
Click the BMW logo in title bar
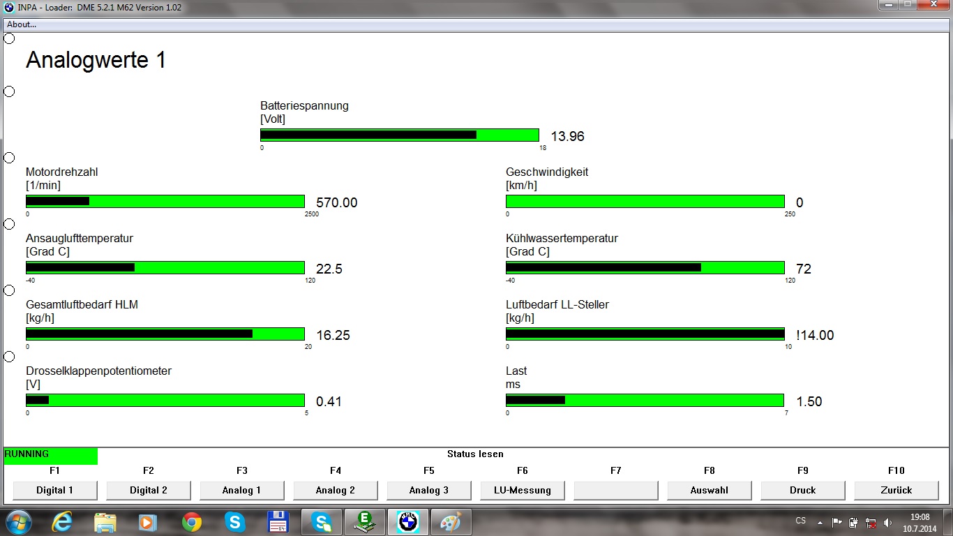tap(8, 8)
